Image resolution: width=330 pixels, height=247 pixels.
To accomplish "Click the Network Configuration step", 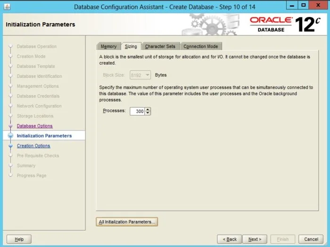I will pyautogui.click(x=39, y=106).
